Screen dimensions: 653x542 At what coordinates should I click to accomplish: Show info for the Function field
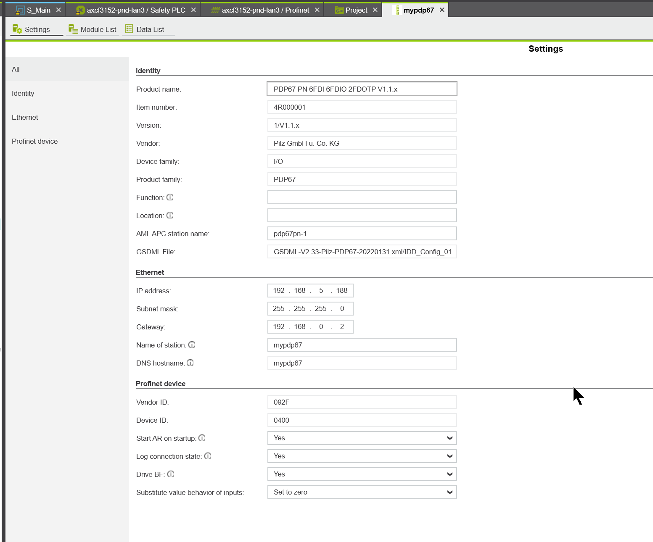click(x=170, y=197)
